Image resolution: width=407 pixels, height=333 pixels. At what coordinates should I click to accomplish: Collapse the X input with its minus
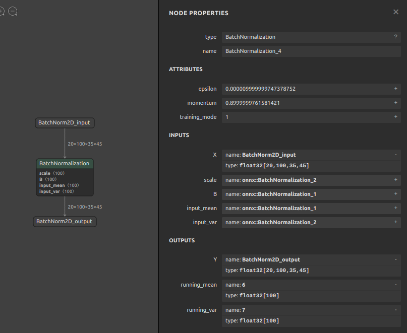[x=395, y=155]
